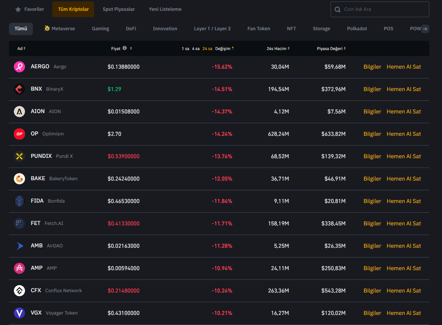Click the Pundi X coin icon

pos(19,156)
